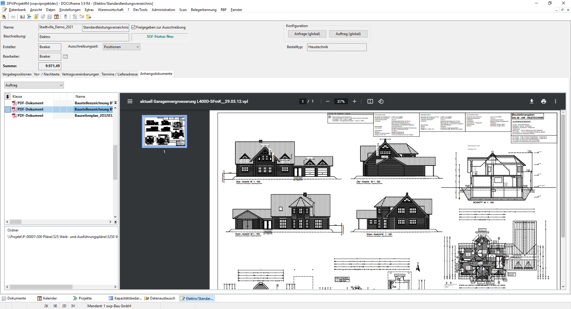This screenshot has height=309, width=571.
Task: Open the Datenbank menu
Action: pyautogui.click(x=17, y=10)
